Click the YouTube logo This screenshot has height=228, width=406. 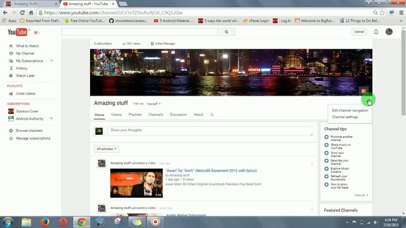point(18,32)
